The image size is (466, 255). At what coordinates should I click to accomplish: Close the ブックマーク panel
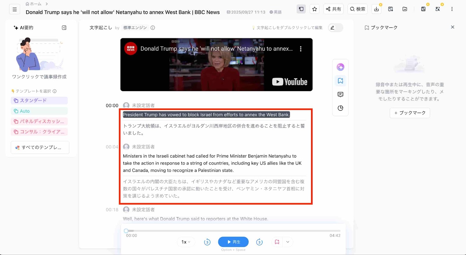[453, 27]
